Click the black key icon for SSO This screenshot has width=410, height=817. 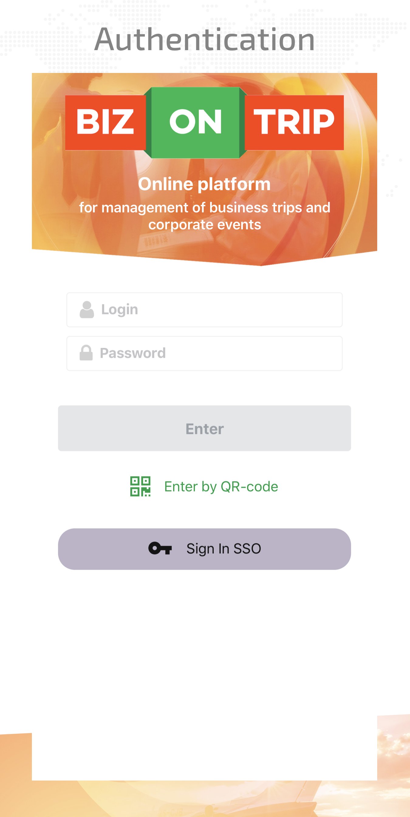coord(160,548)
